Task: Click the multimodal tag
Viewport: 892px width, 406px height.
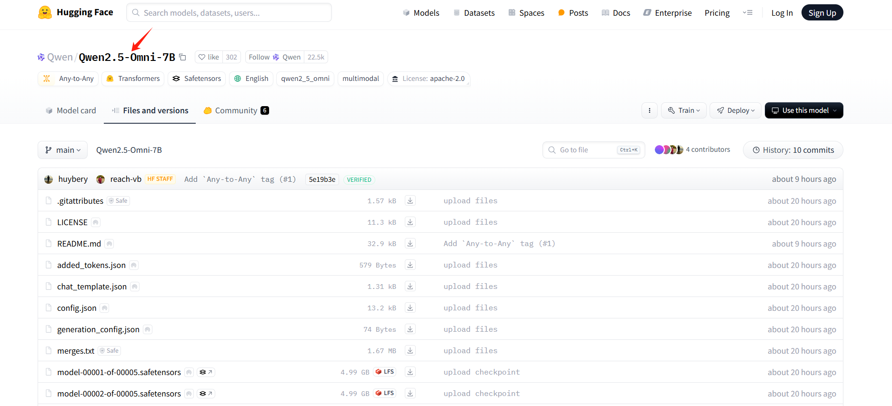Action: (361, 79)
